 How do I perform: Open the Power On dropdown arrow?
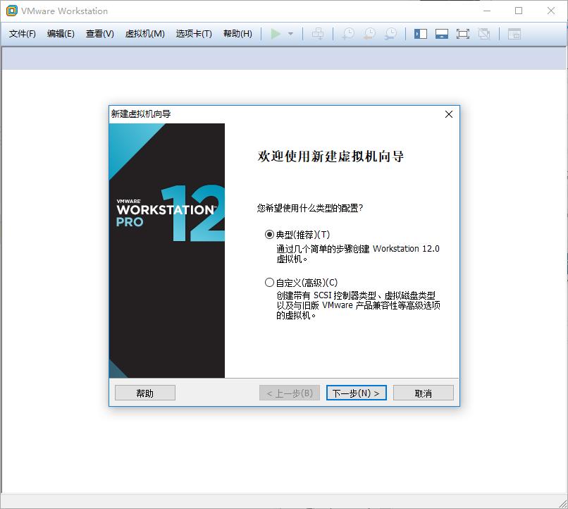point(291,32)
